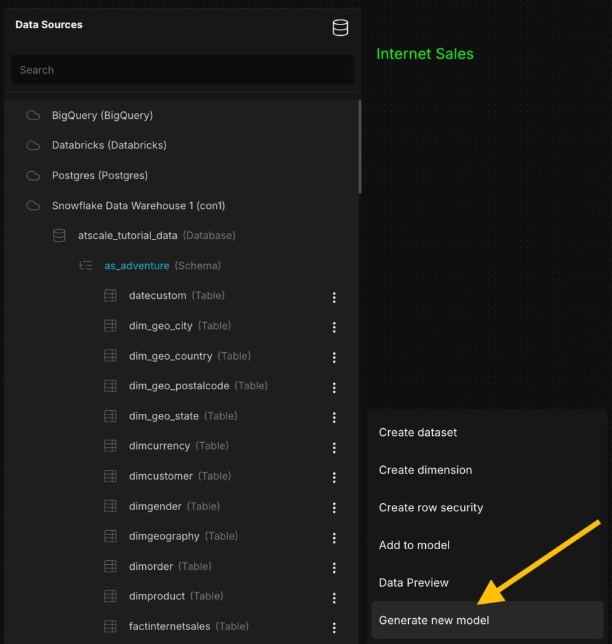Open the more options menu for dimgeography

[334, 538]
